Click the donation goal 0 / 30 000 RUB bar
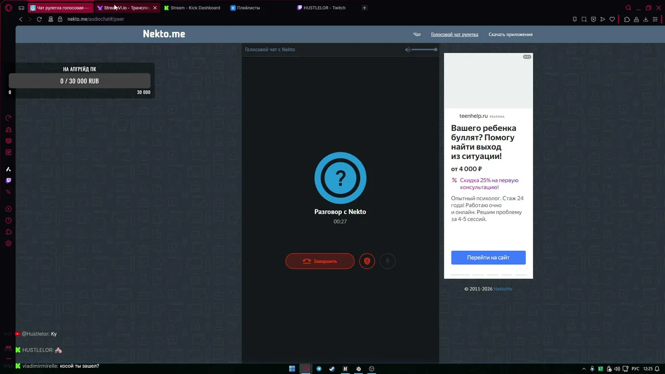This screenshot has height=374, width=665. coord(79,81)
